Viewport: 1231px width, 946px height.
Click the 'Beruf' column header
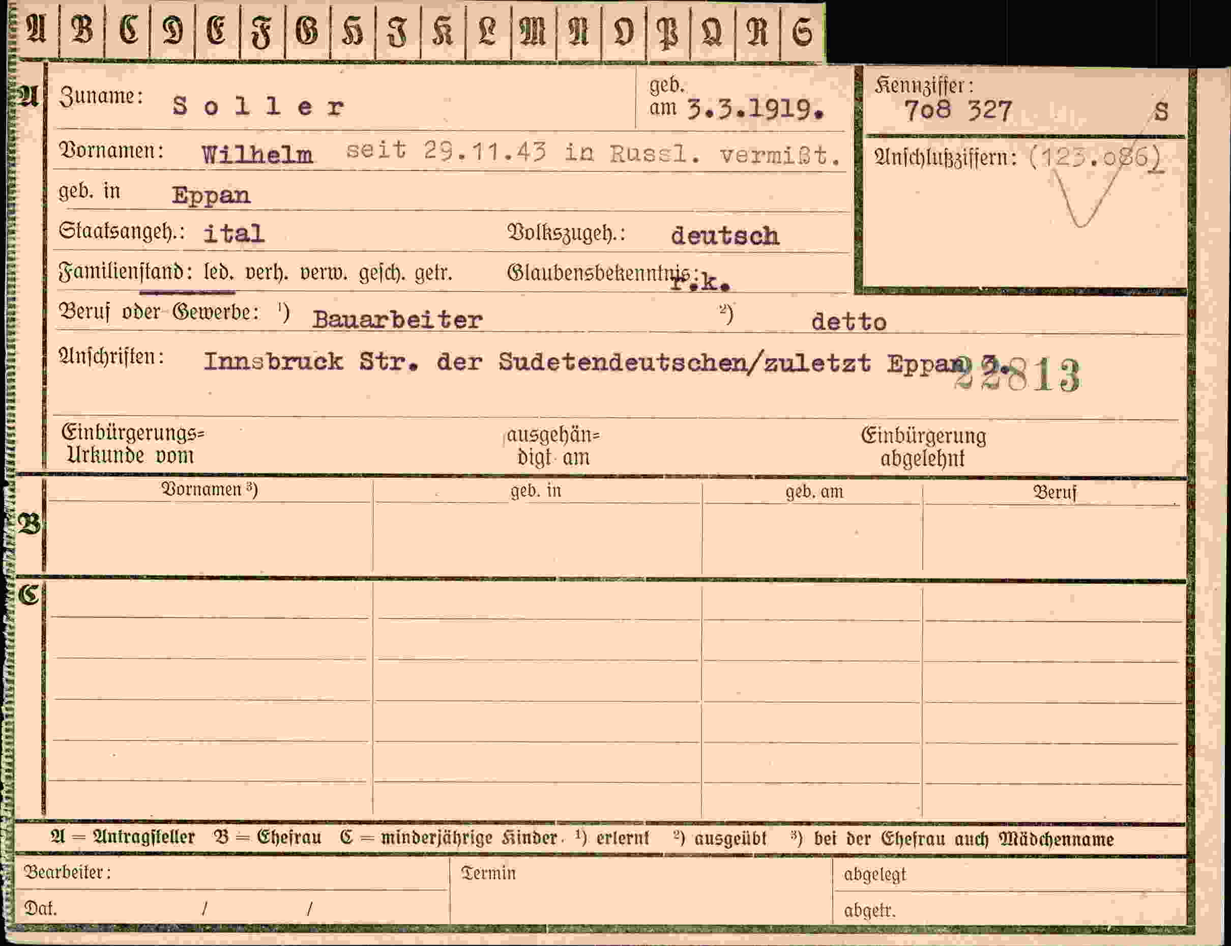click(x=1054, y=493)
